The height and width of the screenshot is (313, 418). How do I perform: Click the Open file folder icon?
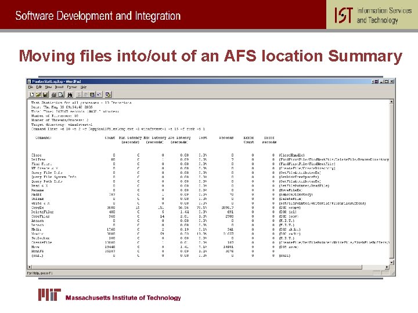click(x=38, y=94)
